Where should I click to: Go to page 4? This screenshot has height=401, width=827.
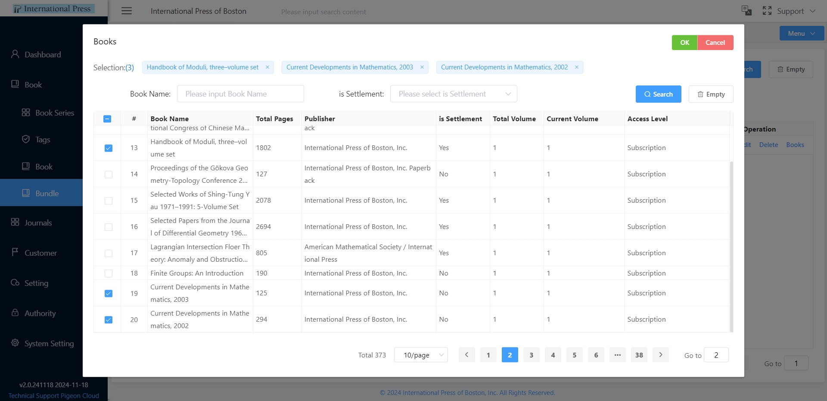tap(553, 355)
